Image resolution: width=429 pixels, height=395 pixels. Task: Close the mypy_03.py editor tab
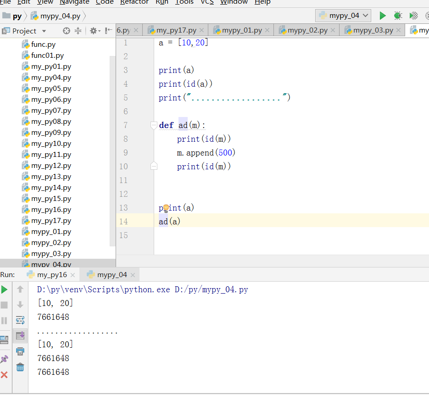[398, 30]
